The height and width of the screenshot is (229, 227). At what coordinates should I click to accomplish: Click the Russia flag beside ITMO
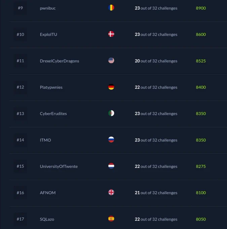click(x=111, y=140)
